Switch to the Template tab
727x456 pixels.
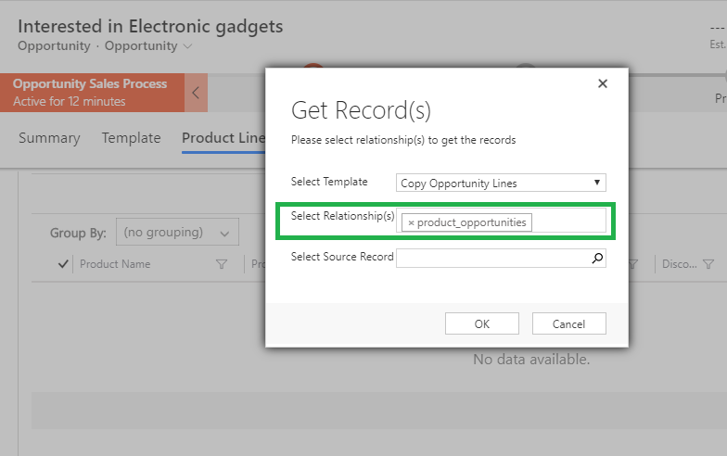pyautogui.click(x=131, y=138)
